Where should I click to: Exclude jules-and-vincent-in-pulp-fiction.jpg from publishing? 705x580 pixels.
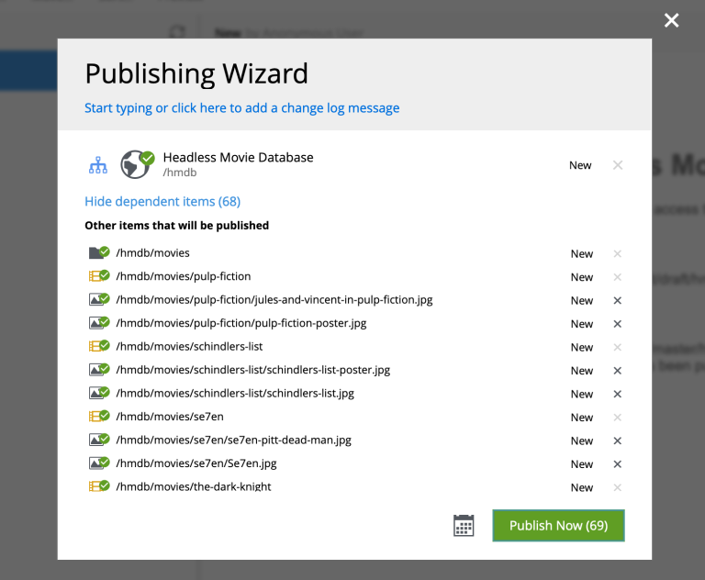tap(617, 300)
